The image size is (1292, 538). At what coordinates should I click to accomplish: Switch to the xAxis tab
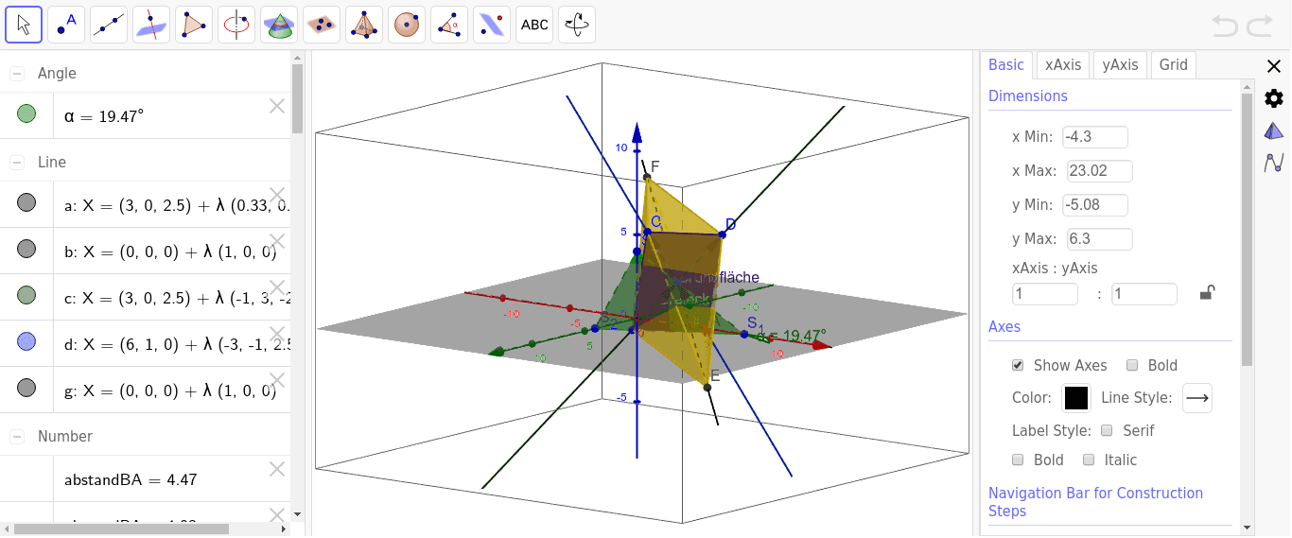1063,65
